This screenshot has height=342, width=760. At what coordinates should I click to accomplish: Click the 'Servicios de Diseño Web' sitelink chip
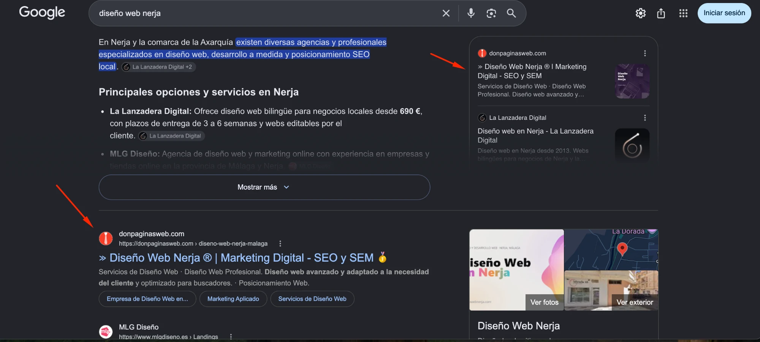pyautogui.click(x=312, y=299)
